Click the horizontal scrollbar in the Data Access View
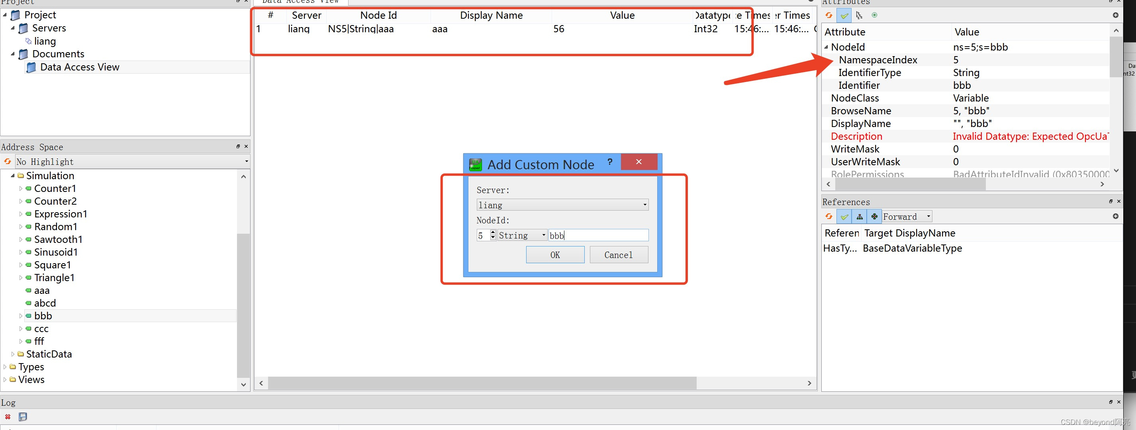This screenshot has width=1136, height=430. point(482,383)
